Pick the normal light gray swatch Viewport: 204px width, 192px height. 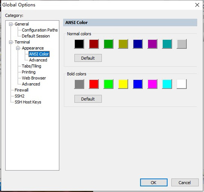pyautogui.click(x=182, y=44)
